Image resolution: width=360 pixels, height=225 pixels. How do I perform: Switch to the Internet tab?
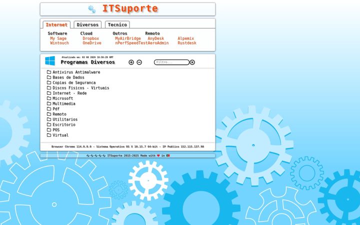point(56,24)
